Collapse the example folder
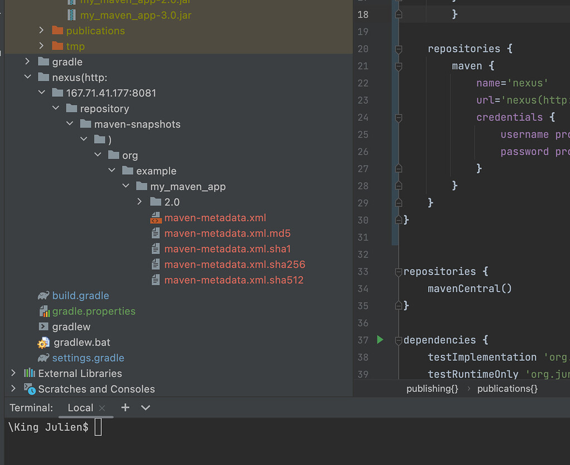570x465 pixels. click(x=112, y=170)
